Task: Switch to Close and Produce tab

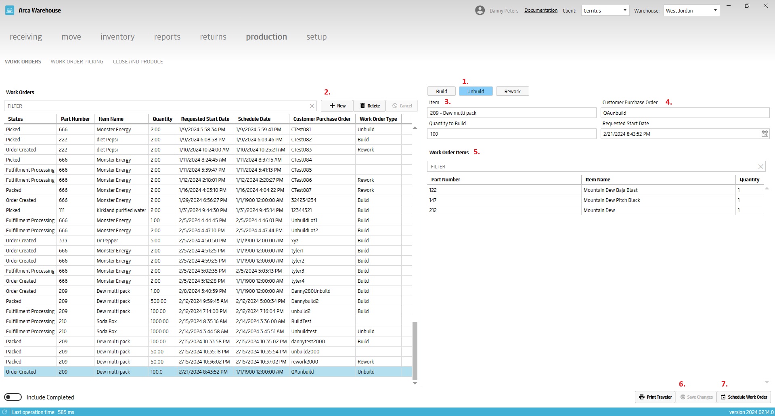Action: pyautogui.click(x=138, y=62)
